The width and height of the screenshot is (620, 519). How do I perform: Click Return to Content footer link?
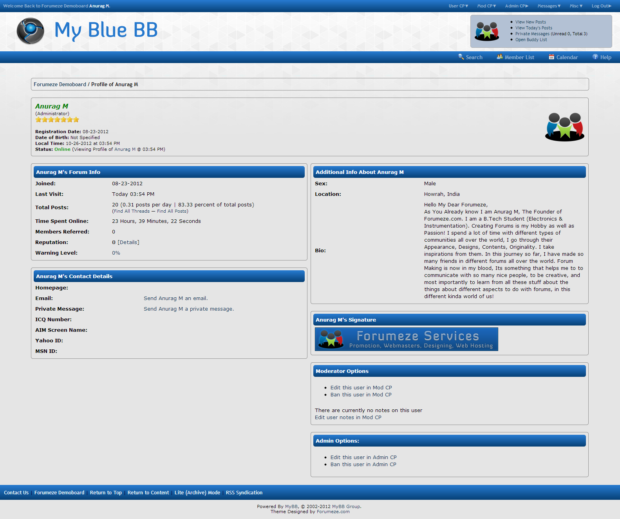coord(148,493)
